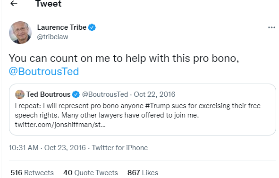The height and width of the screenshot is (178, 279).
Task: Click the @BoutrousTed handle in quoted tweet
Action: (x=105, y=94)
